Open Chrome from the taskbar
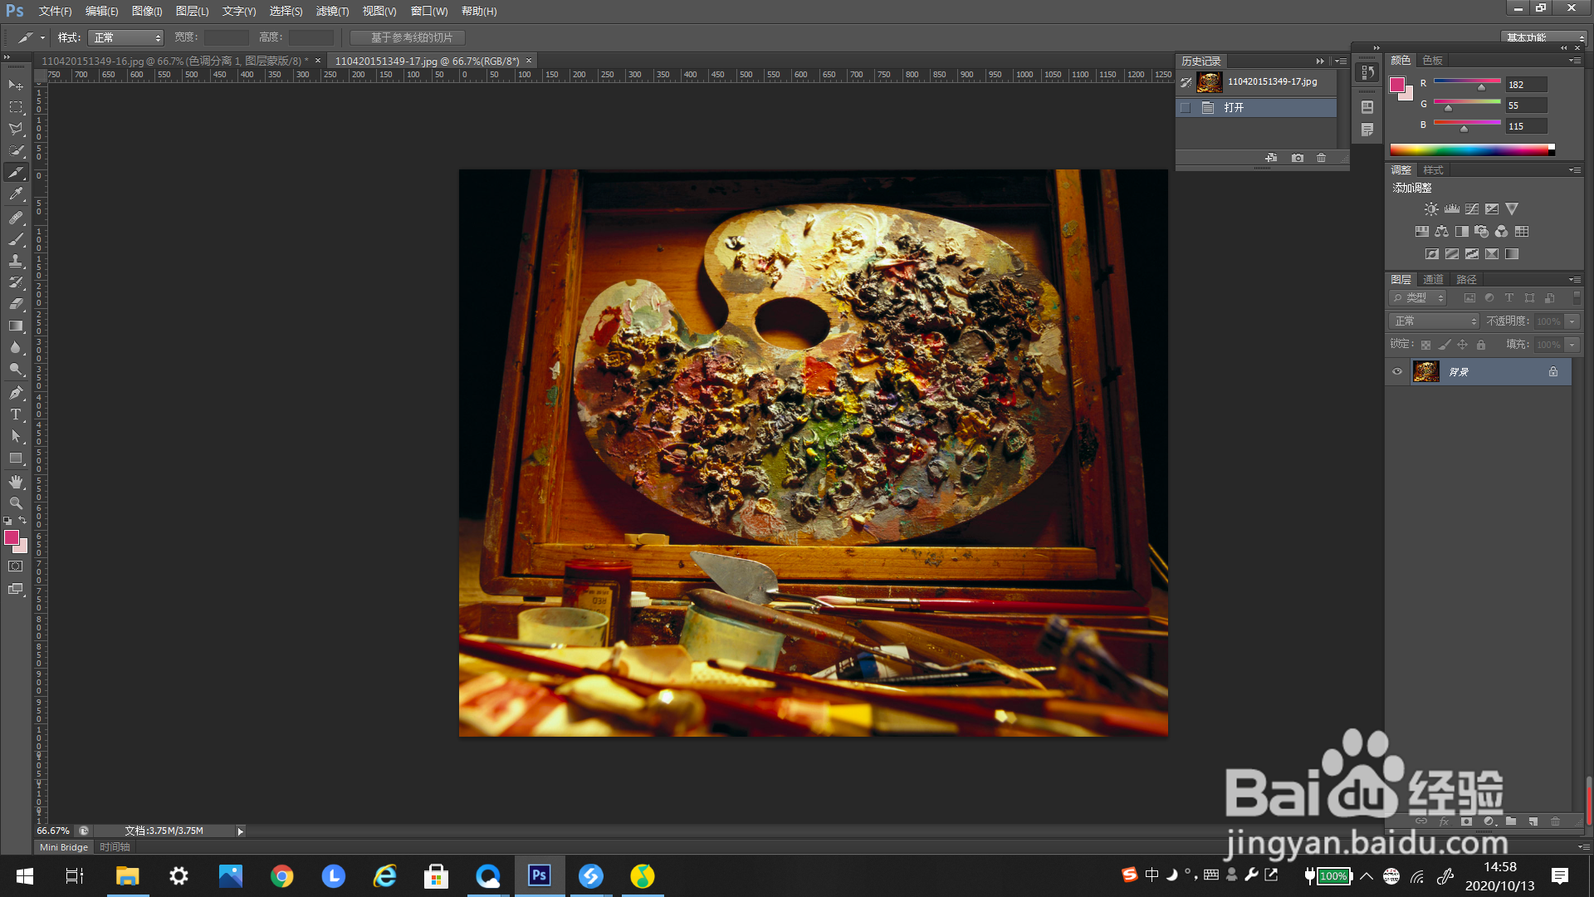1594x897 pixels. tap(282, 876)
